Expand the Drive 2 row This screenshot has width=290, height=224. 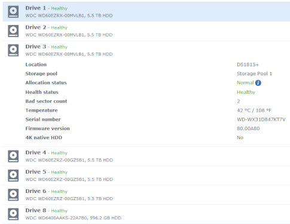pos(146,31)
